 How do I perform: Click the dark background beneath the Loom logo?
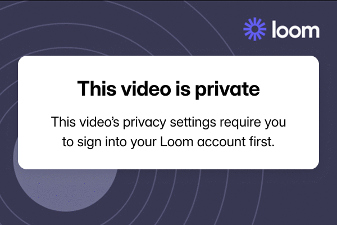point(281,48)
